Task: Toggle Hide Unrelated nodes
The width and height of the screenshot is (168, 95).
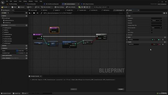Action: pos(46,7)
